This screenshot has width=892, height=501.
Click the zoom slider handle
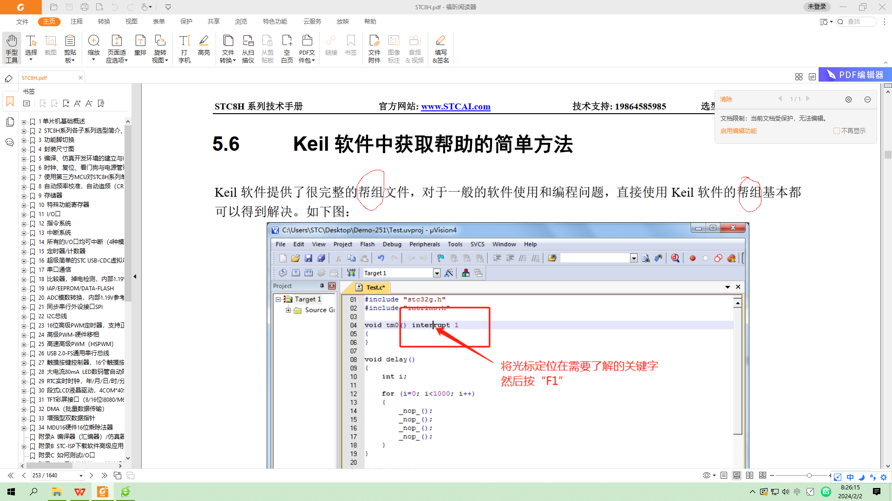click(x=809, y=475)
